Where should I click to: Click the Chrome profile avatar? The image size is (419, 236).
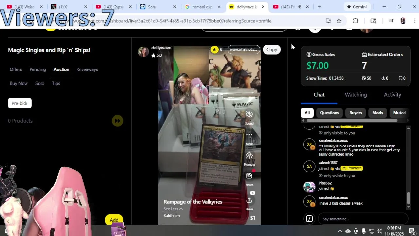pyautogui.click(x=403, y=21)
